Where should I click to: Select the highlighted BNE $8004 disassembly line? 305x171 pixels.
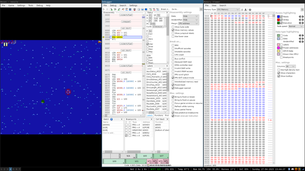[126, 37]
